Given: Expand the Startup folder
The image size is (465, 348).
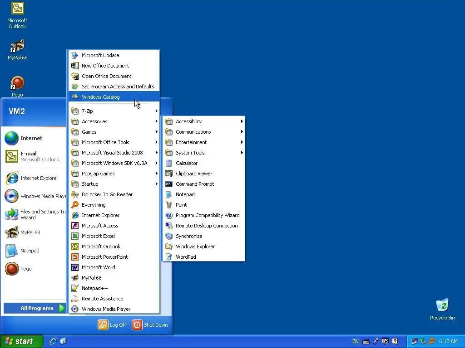Looking at the screenshot, I should coord(114,184).
